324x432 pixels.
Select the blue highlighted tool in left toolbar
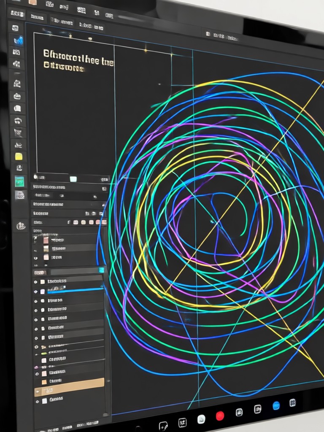19,41
